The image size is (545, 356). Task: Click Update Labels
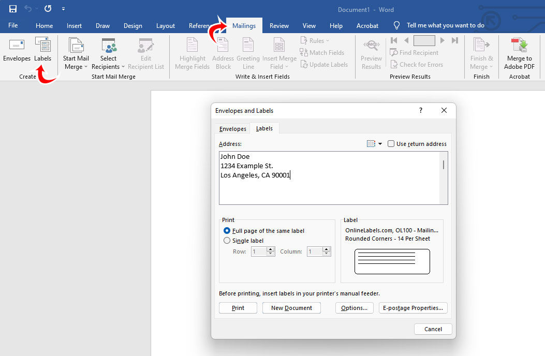(325, 64)
